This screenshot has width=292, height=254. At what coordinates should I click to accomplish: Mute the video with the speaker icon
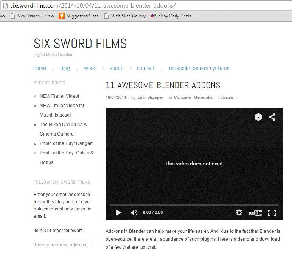[x=134, y=212]
